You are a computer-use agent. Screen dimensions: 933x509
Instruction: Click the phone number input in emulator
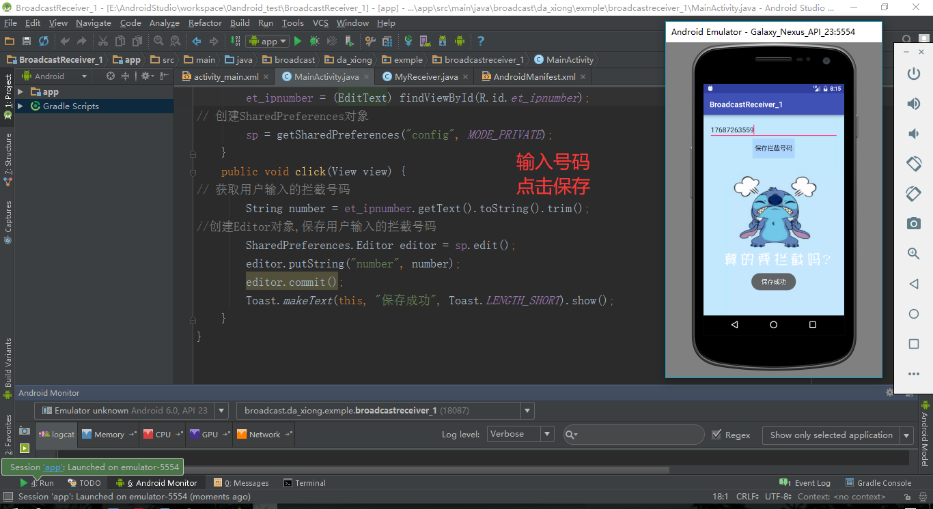tap(773, 130)
